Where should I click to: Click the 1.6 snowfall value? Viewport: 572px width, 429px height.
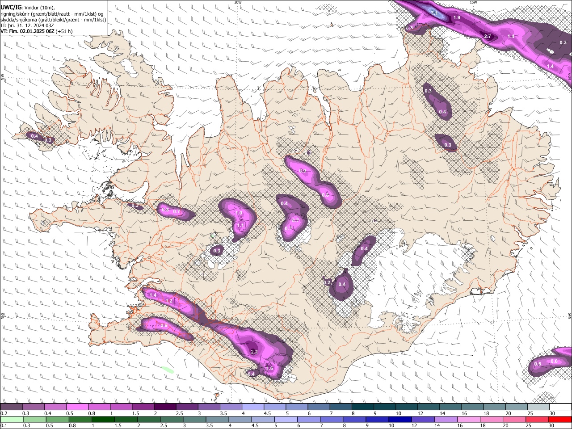[x=269, y=368]
